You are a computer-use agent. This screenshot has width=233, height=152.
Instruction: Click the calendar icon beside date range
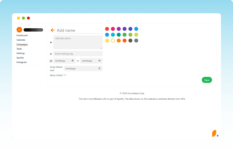51,61
